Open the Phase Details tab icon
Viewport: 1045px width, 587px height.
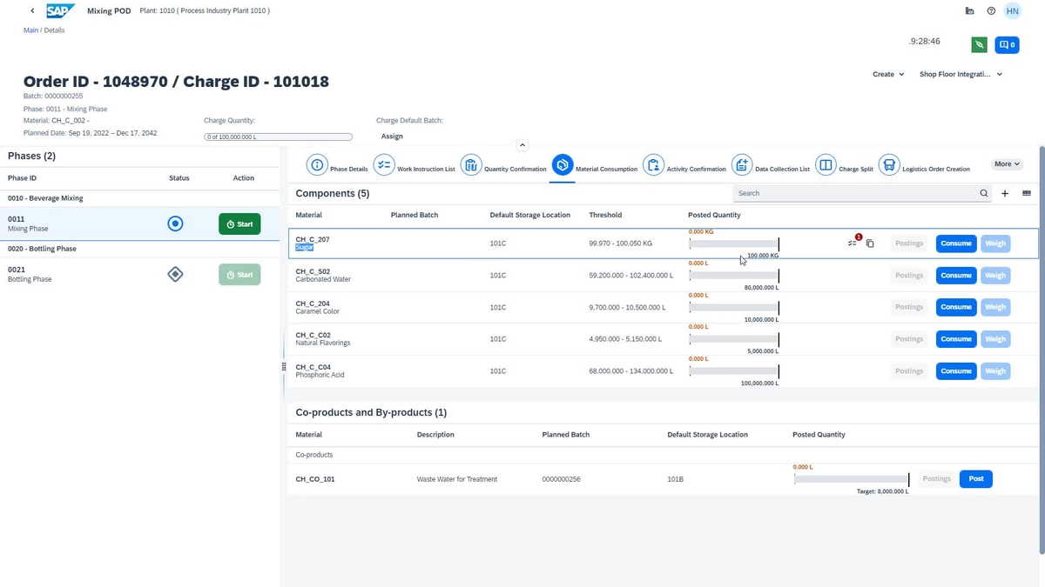[x=317, y=163]
